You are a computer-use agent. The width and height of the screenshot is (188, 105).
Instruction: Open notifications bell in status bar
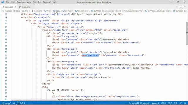click(185, 103)
